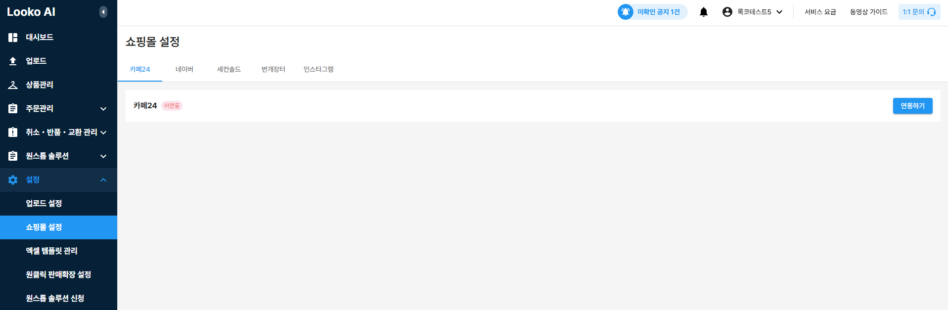Click the 연동하기 button
The width and height of the screenshot is (948, 310).
pyautogui.click(x=912, y=106)
